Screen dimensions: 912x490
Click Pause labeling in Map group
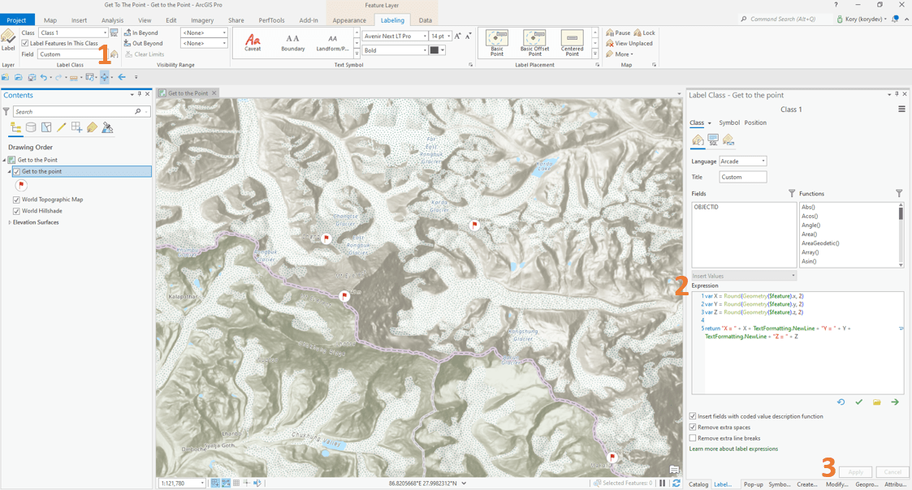point(618,32)
